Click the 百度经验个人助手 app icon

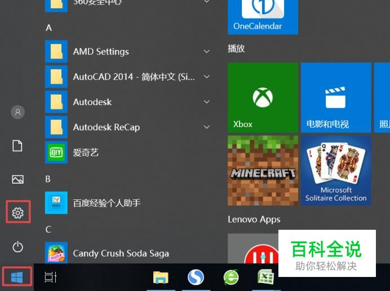(x=56, y=202)
